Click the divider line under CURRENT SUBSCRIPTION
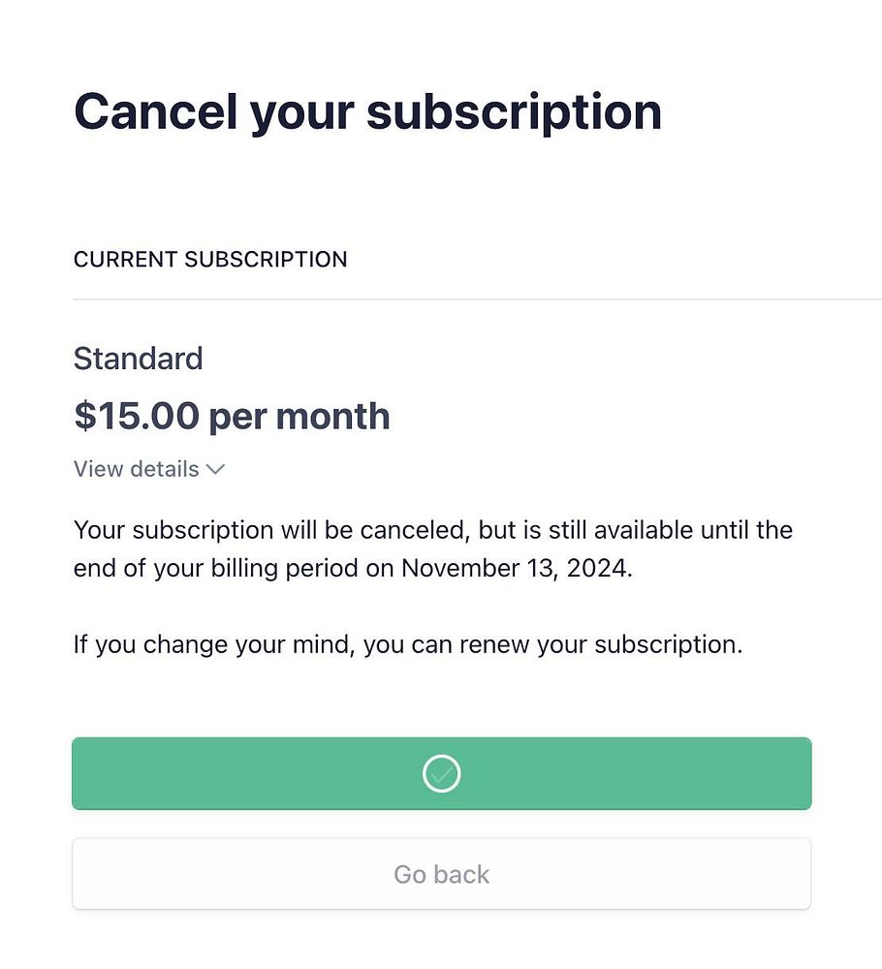The image size is (882, 969). coord(475,299)
